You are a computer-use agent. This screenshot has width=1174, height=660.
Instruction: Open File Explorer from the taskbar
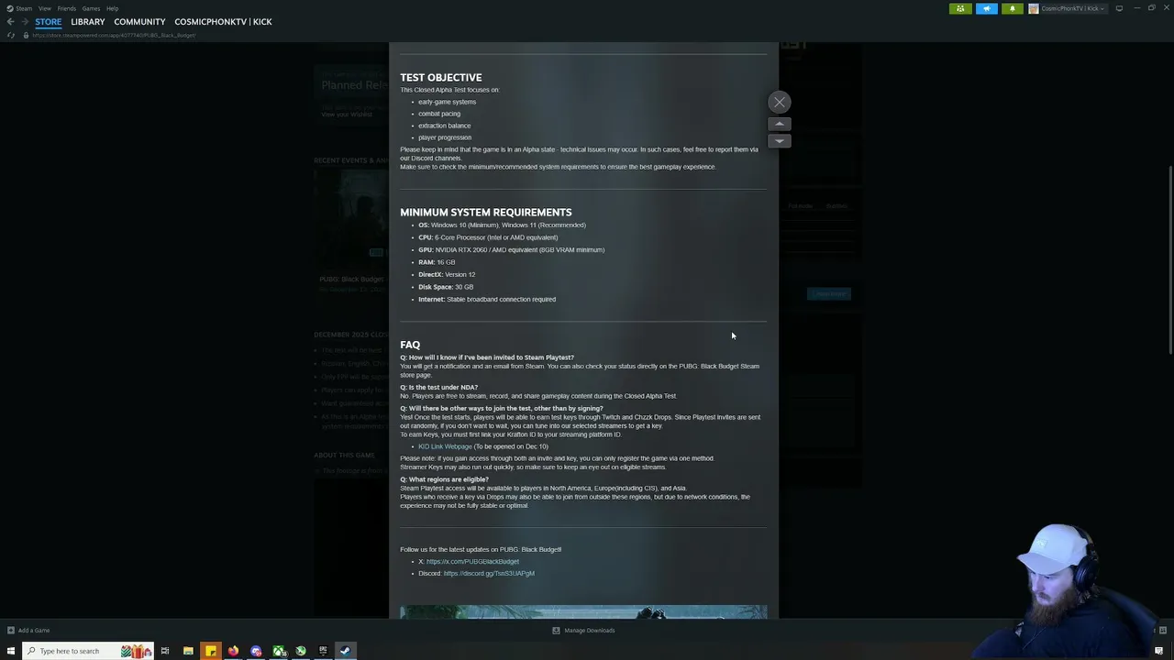(188, 651)
